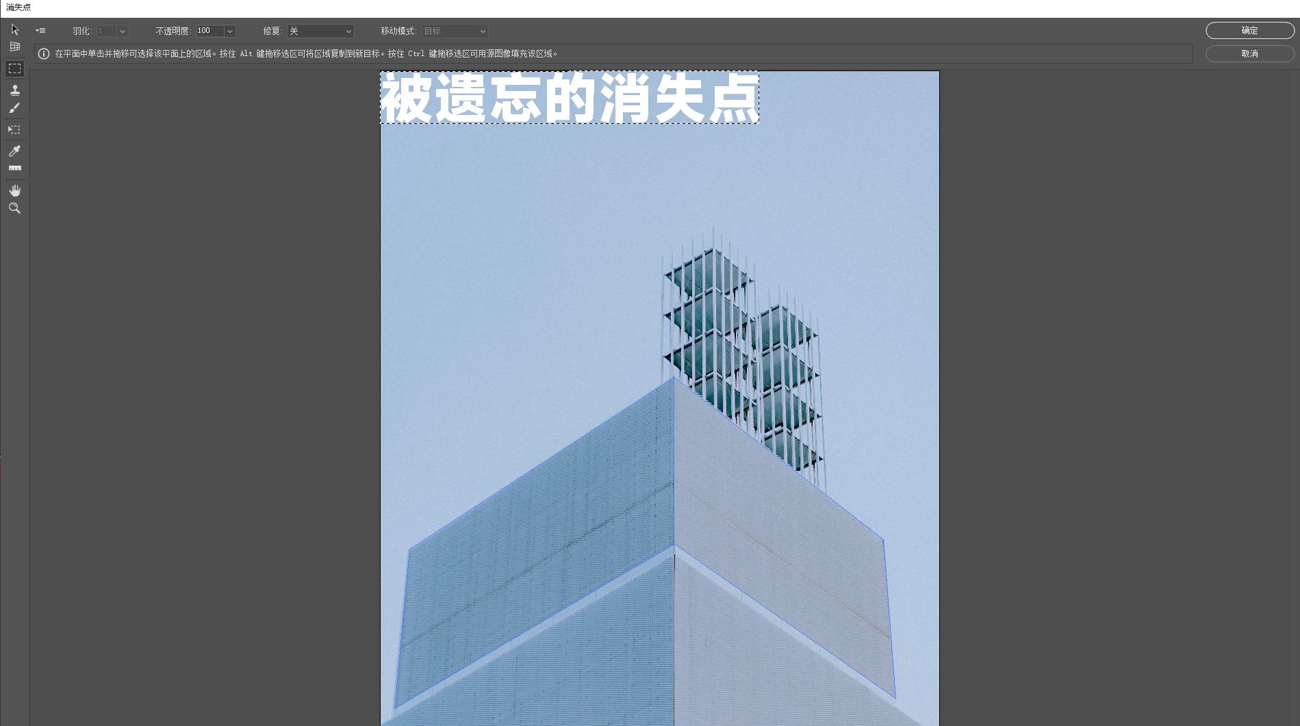Click the info icon beside the hint text
This screenshot has height=726, width=1300.
coord(44,54)
